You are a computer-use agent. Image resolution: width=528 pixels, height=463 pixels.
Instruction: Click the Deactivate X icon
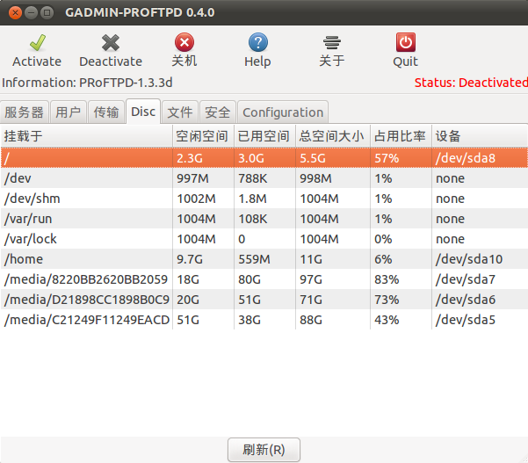click(111, 43)
